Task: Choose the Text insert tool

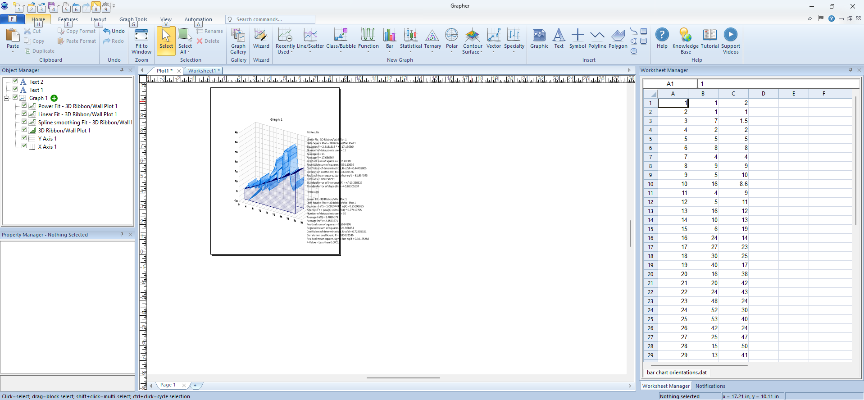Action: (x=559, y=39)
